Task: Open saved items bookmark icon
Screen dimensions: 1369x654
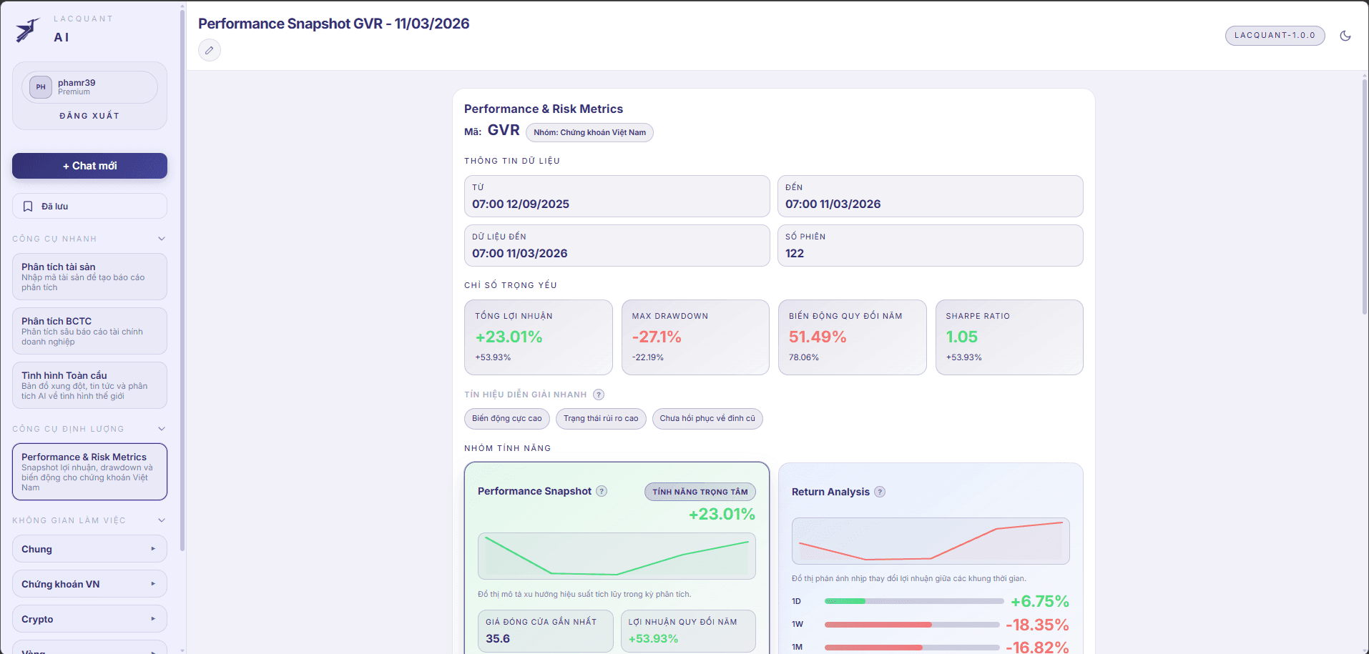Action: (28, 207)
